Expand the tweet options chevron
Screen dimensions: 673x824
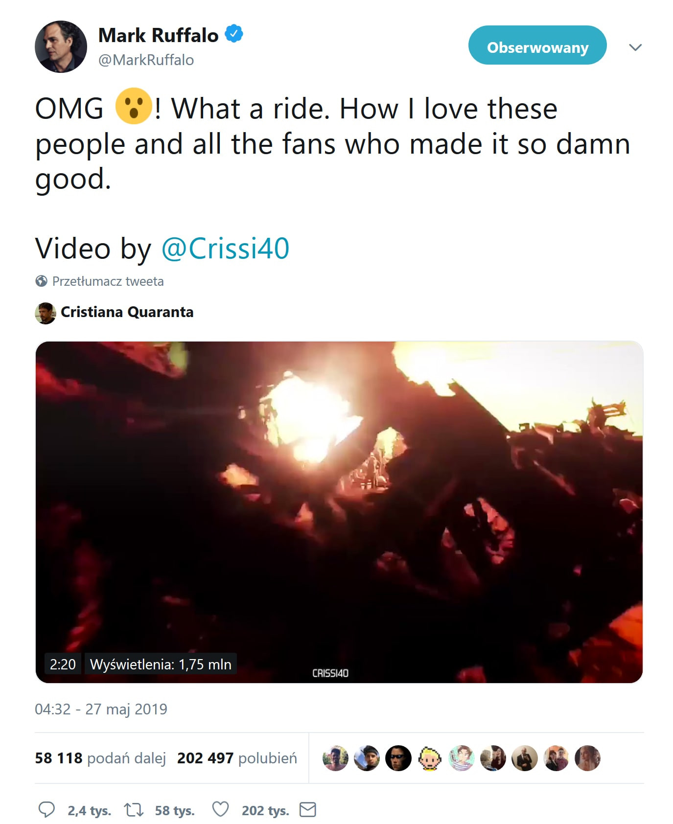(x=635, y=47)
